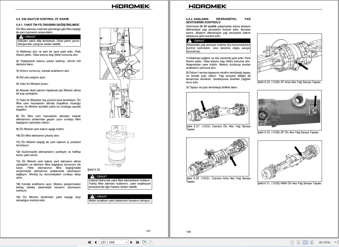Click step 4) Sol yan panjuru açın
Image resolution: width=339 pixels, height=247 pixels.
click(x=31, y=77)
